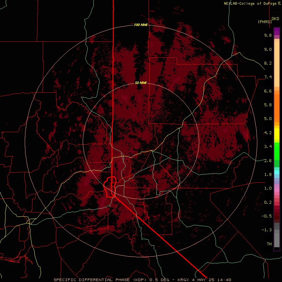Click the yellow band of the color scale
Screen dimensions: 282x282
click(277, 134)
